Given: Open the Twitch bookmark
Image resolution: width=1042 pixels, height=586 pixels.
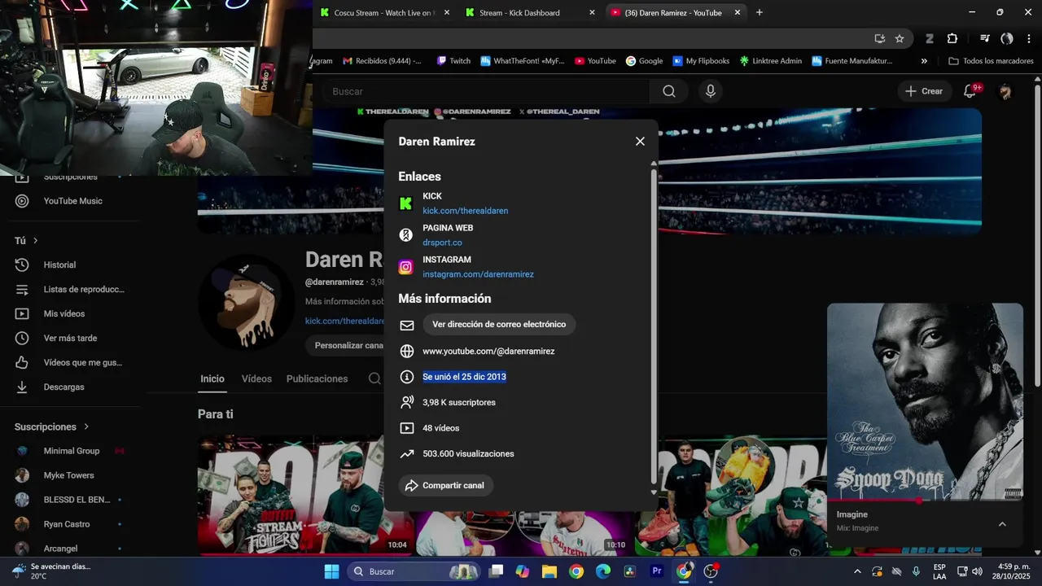Looking at the screenshot, I should [x=453, y=61].
